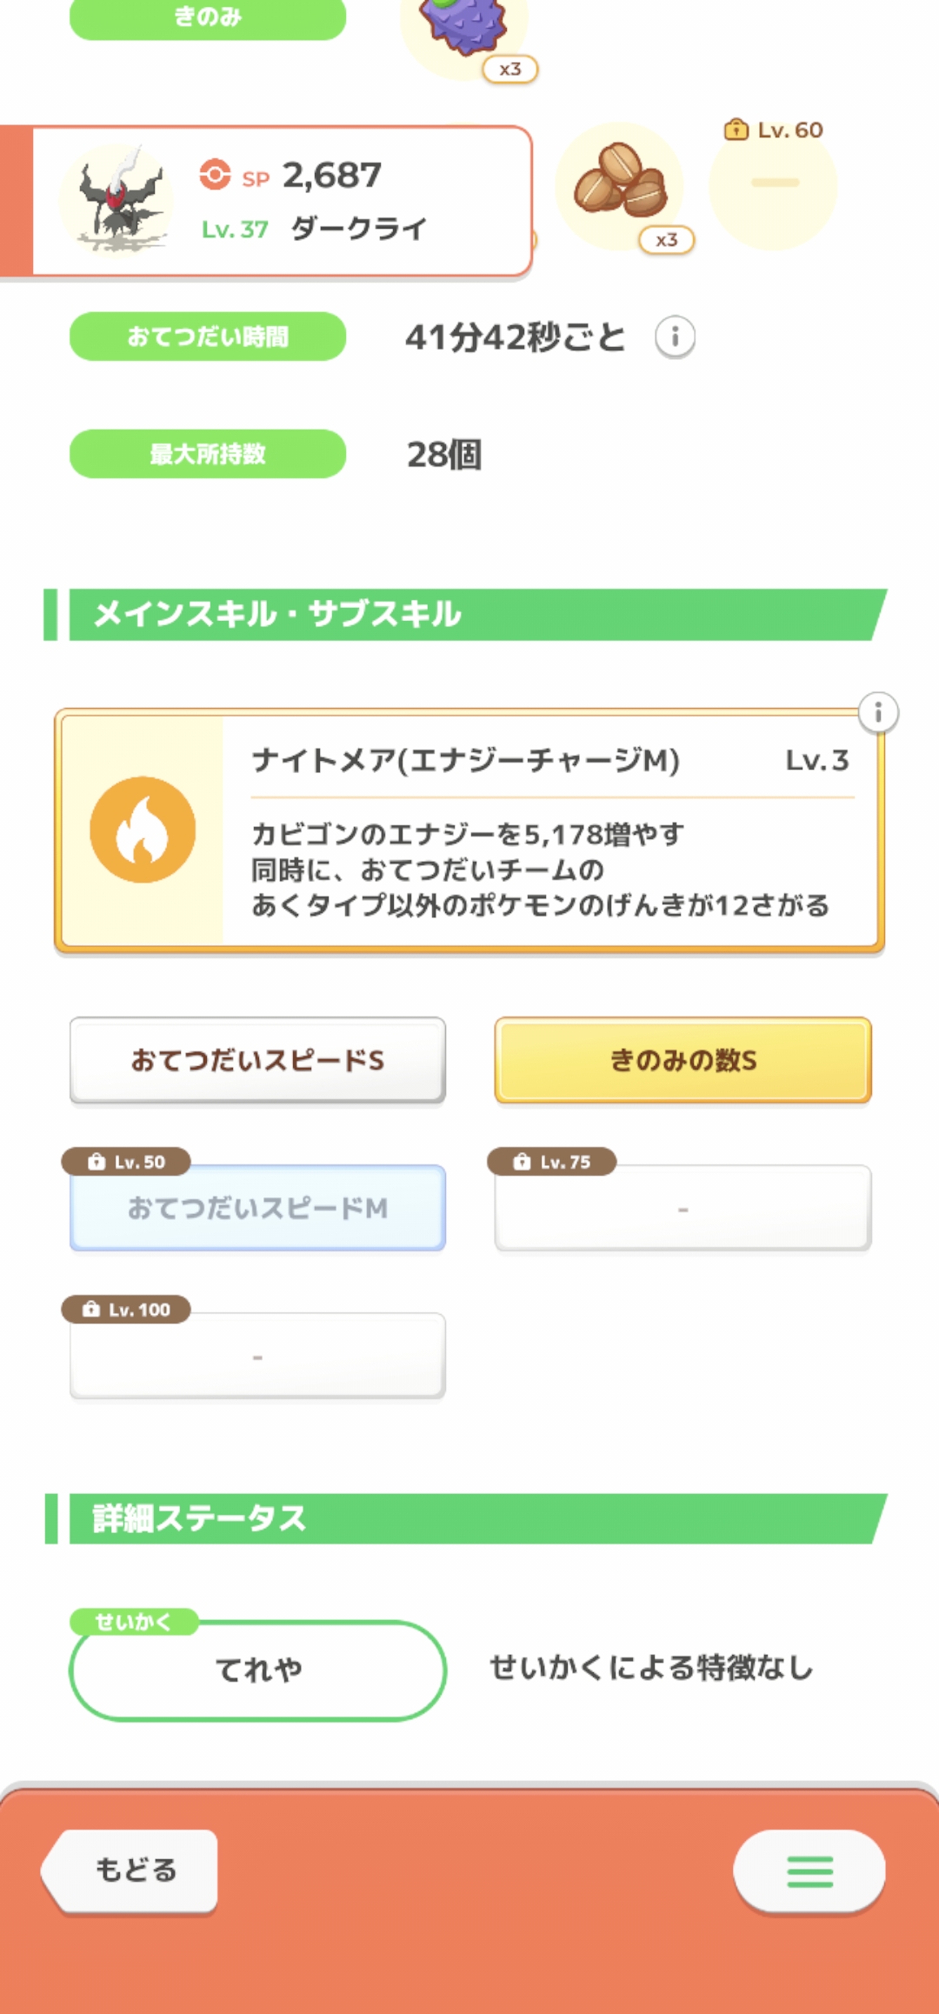Tap the ナイトメア main skill title
The height and width of the screenshot is (2014, 939).
click(465, 761)
